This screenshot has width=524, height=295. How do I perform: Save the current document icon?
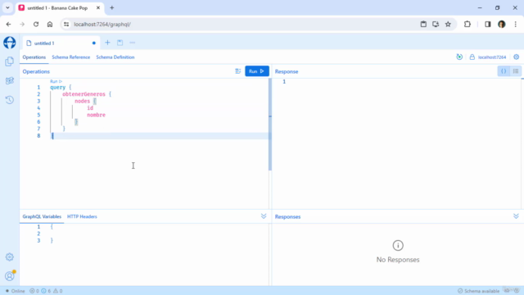(120, 43)
